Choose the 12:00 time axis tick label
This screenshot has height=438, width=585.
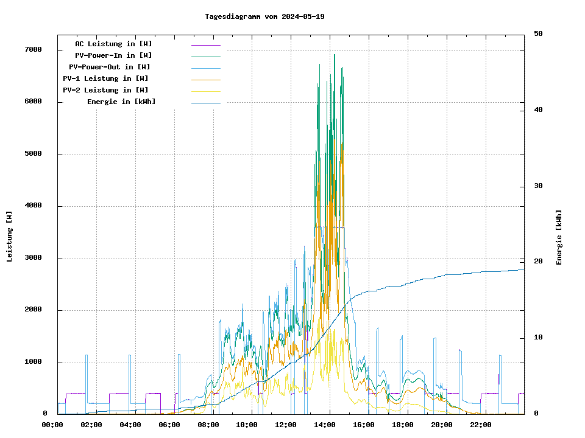pos(285,425)
